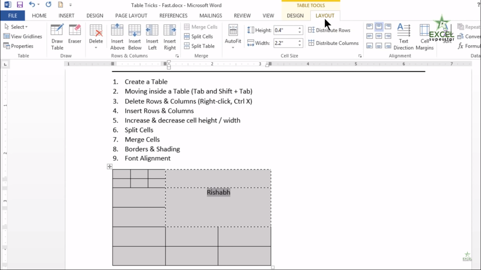Click the text 'Rishabh' in the table
This screenshot has width=481, height=270.
click(218, 192)
